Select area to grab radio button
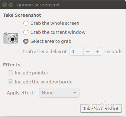The image size is (126, 117). (26, 41)
